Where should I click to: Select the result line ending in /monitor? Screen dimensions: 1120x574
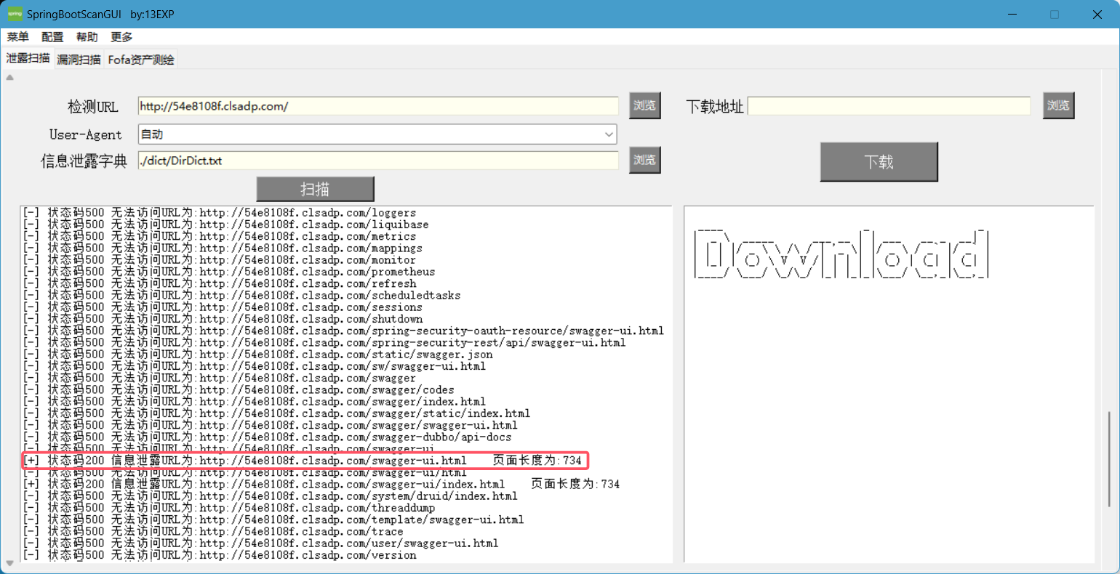click(x=220, y=260)
